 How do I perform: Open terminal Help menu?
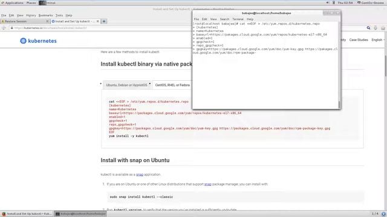[x=250, y=19]
